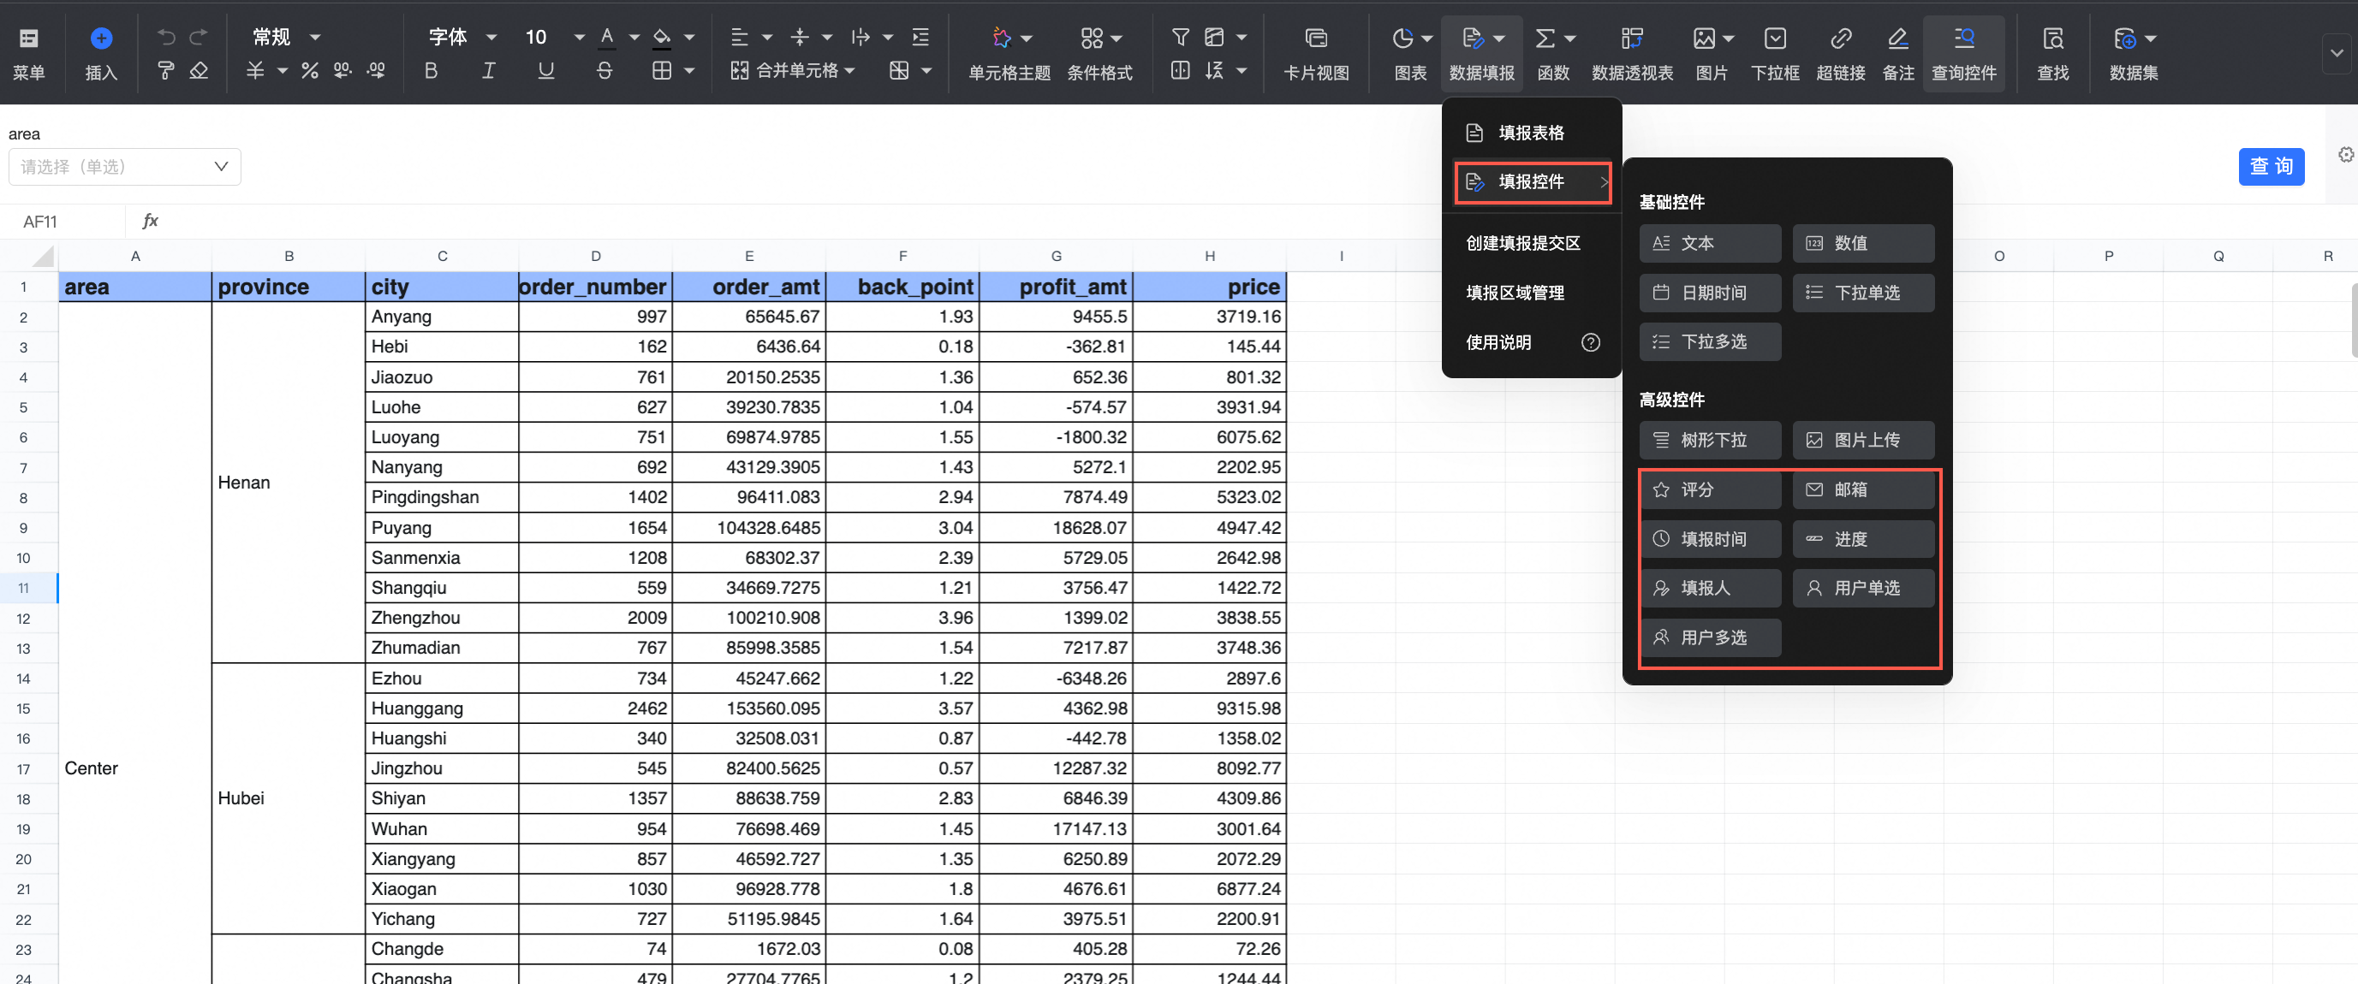Add the 评分 rating control

(x=1708, y=489)
